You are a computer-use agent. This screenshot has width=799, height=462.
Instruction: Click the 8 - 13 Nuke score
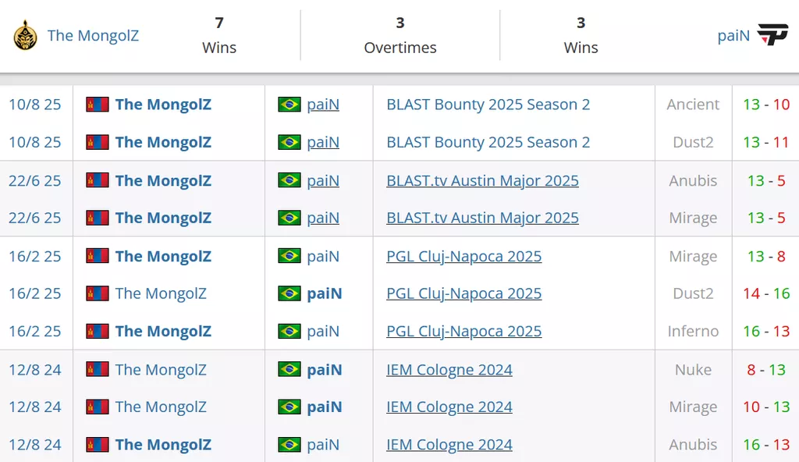(x=766, y=370)
